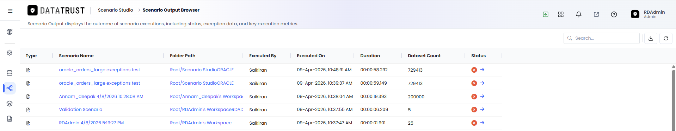Open details arrow for 10:48:31 AM row
This screenshot has width=676, height=131.
click(482, 70)
